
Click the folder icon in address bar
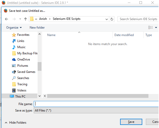pyautogui.click(x=32, y=19)
